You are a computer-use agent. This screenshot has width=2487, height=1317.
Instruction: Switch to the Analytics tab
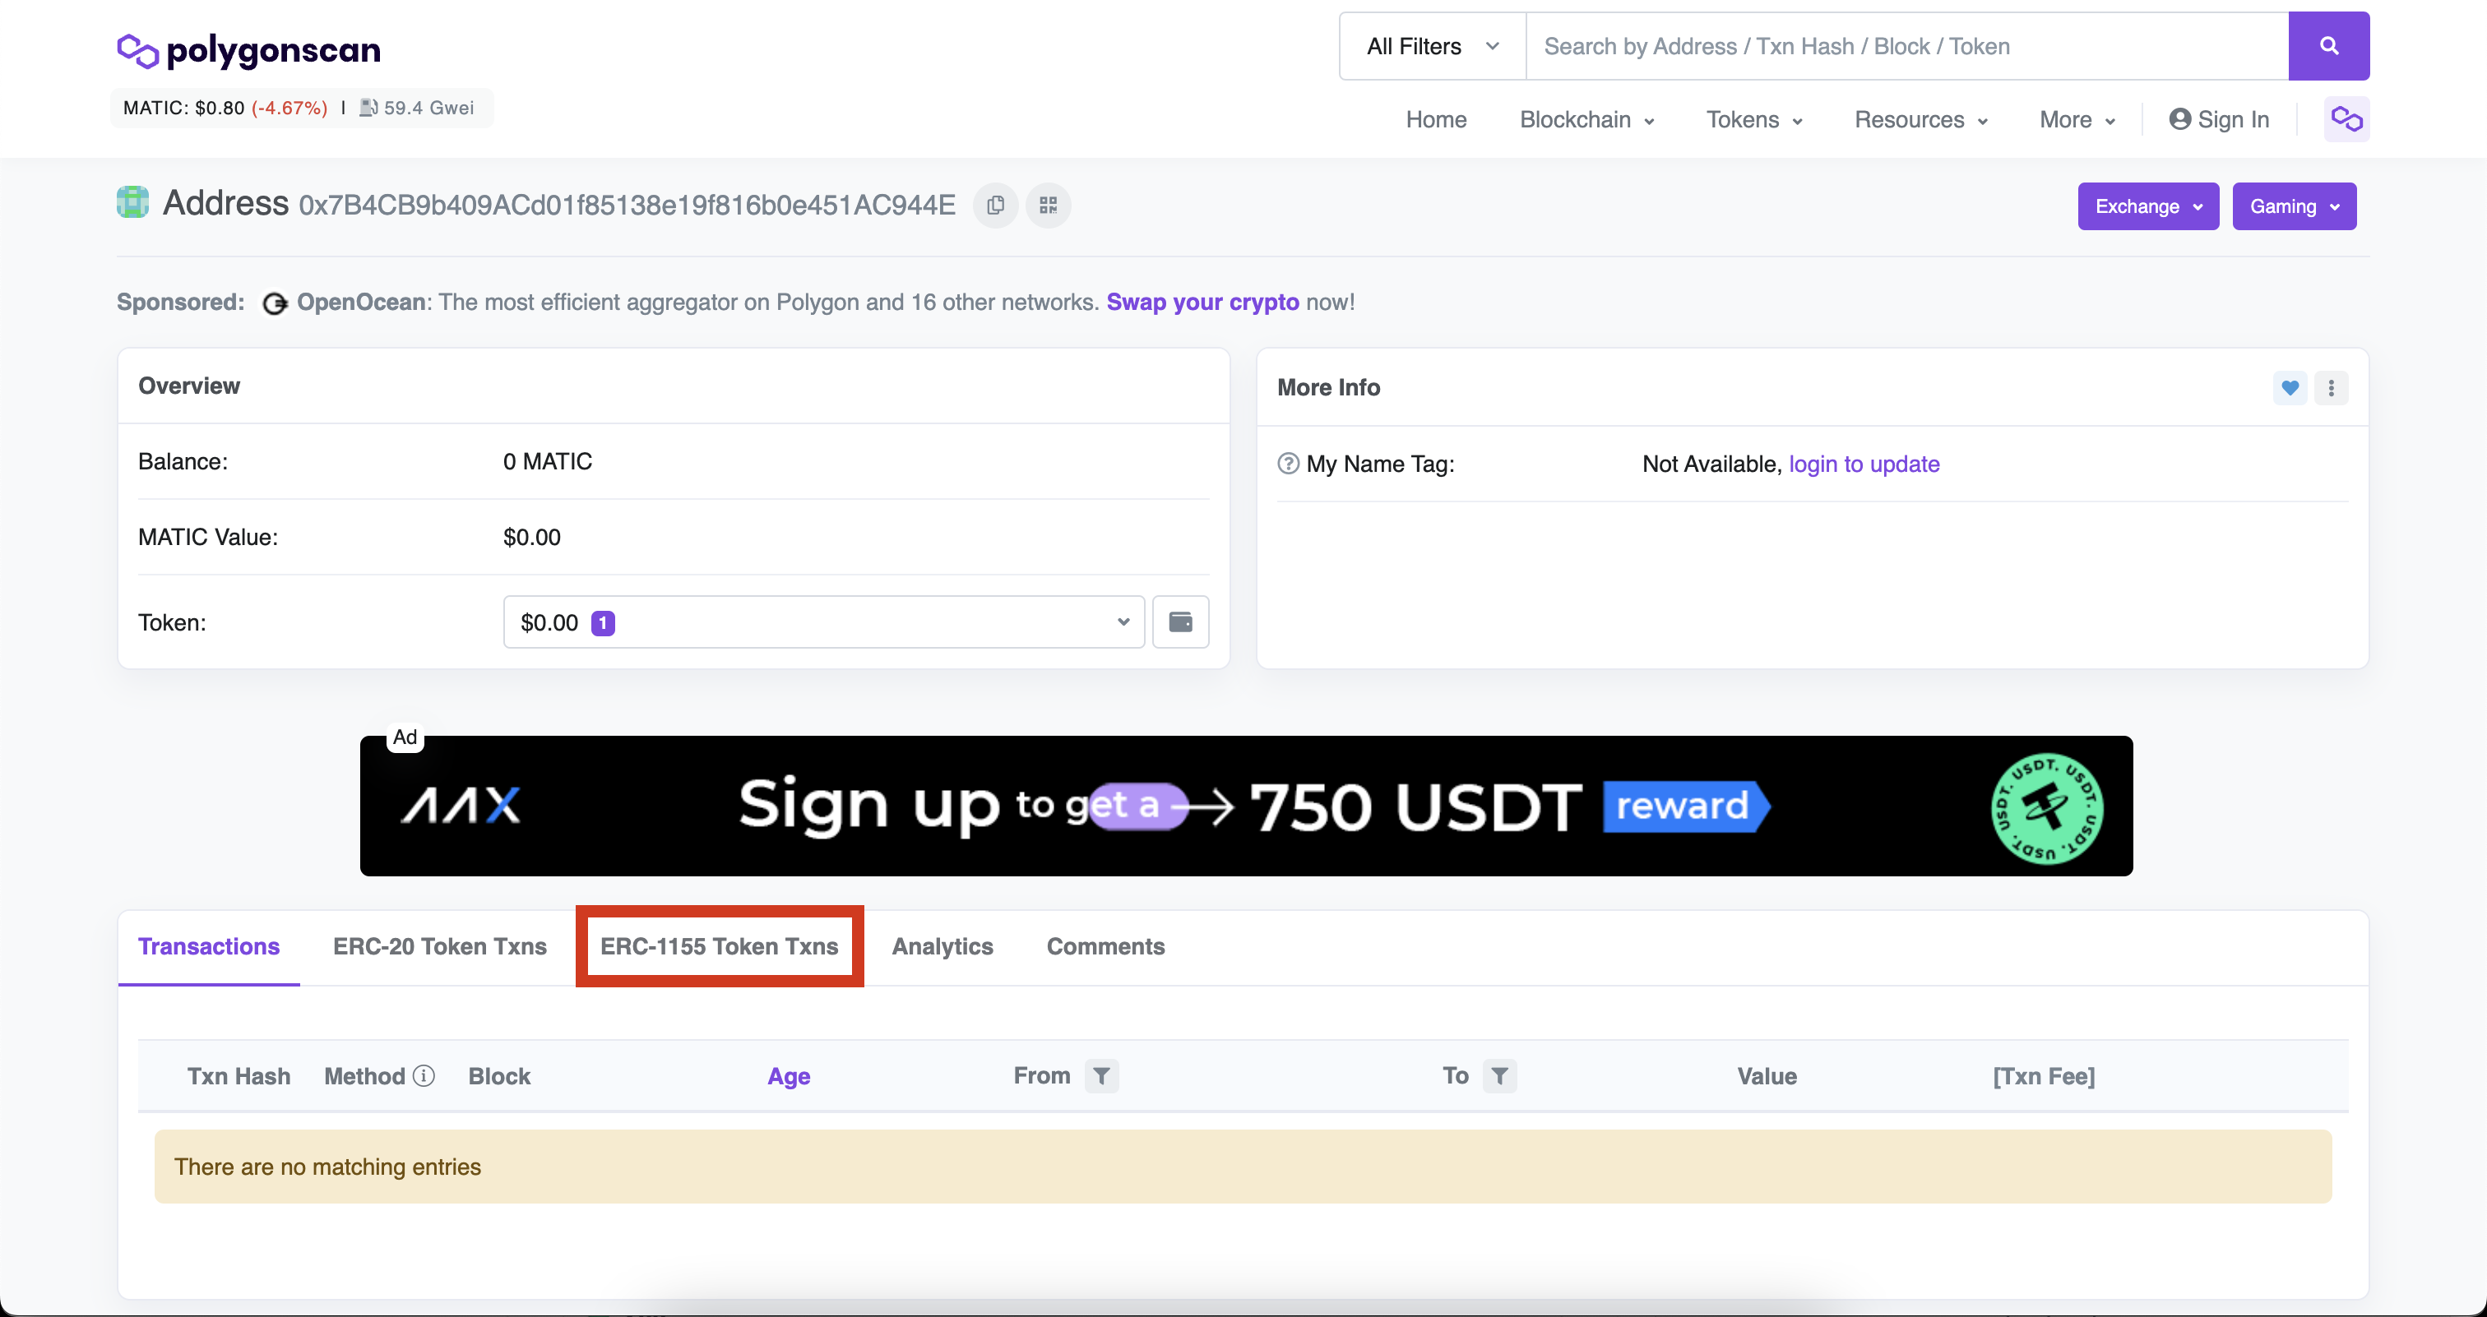(942, 946)
